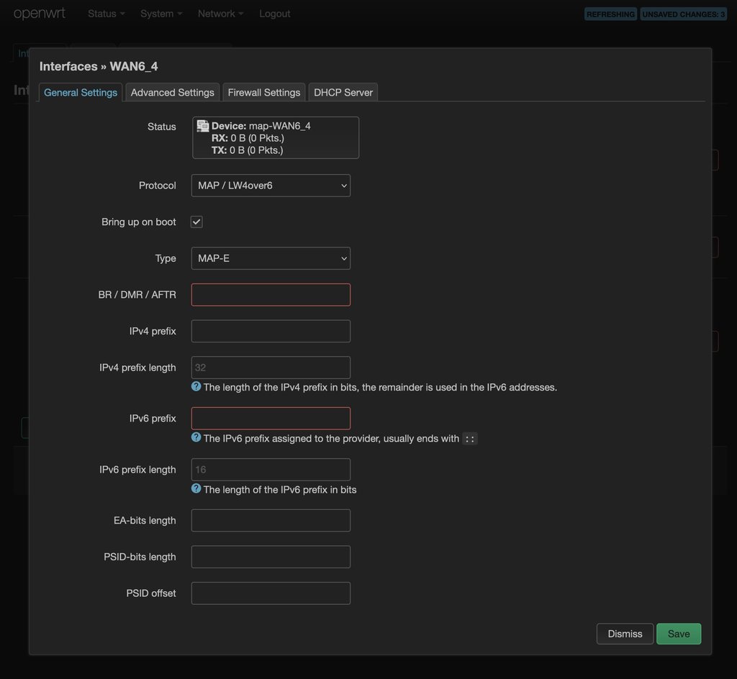Click the Logout link
The width and height of the screenshot is (737, 679).
click(x=275, y=14)
